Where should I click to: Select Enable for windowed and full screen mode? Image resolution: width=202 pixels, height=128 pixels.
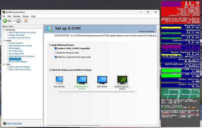pyautogui.click(x=56, y=57)
